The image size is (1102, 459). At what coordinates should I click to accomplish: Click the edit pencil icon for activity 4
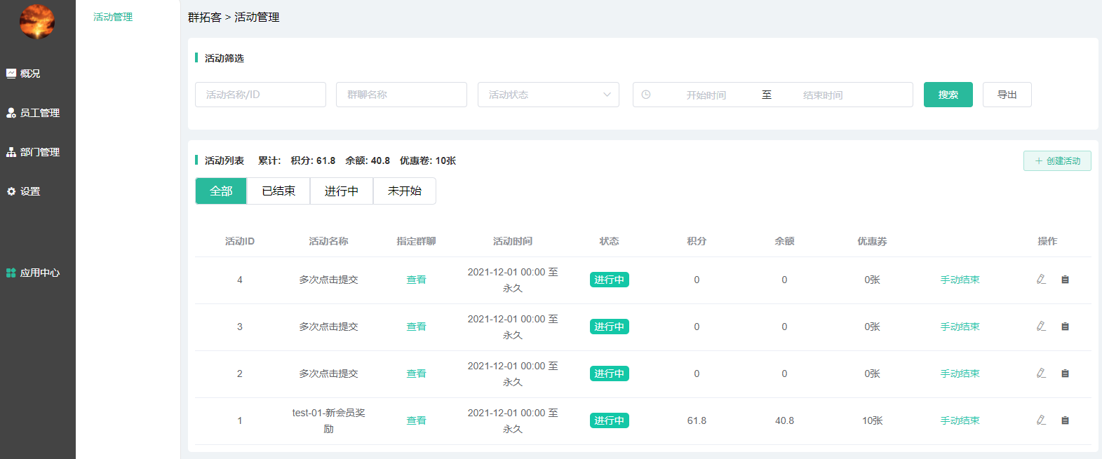[1041, 280]
